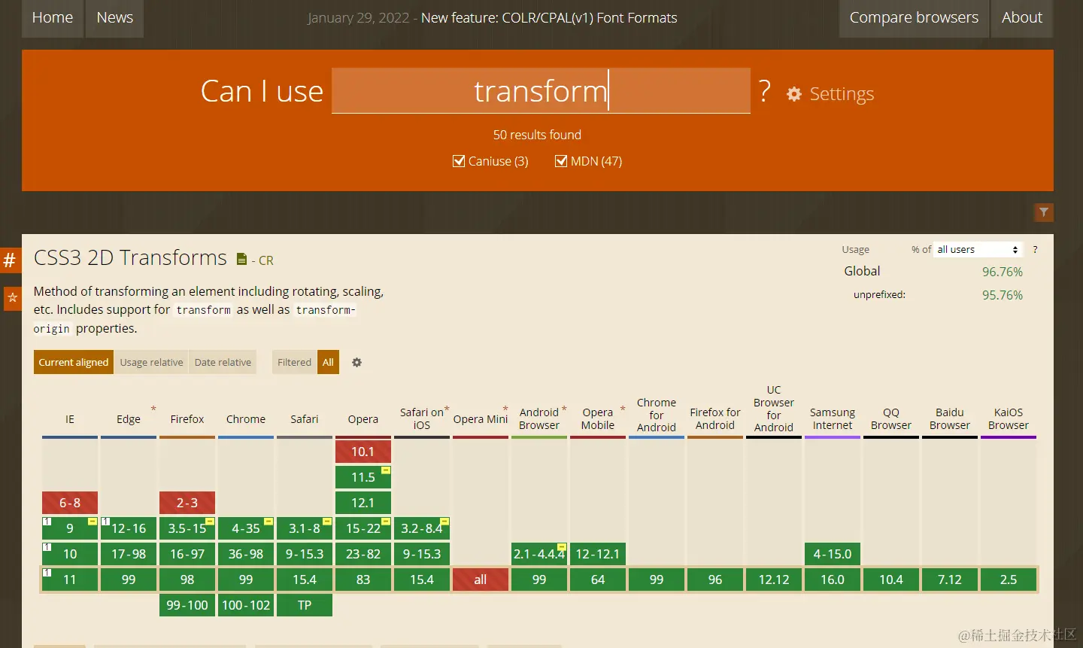The image size is (1083, 648).
Task: Click the CR spec status link
Action: pyautogui.click(x=266, y=260)
